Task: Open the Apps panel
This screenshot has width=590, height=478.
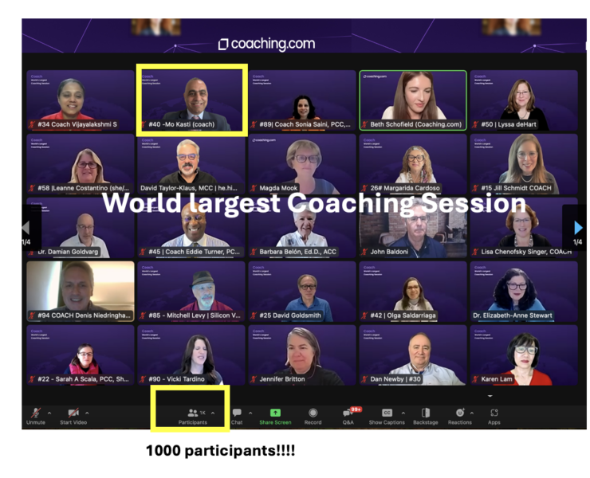Action: click(x=494, y=413)
